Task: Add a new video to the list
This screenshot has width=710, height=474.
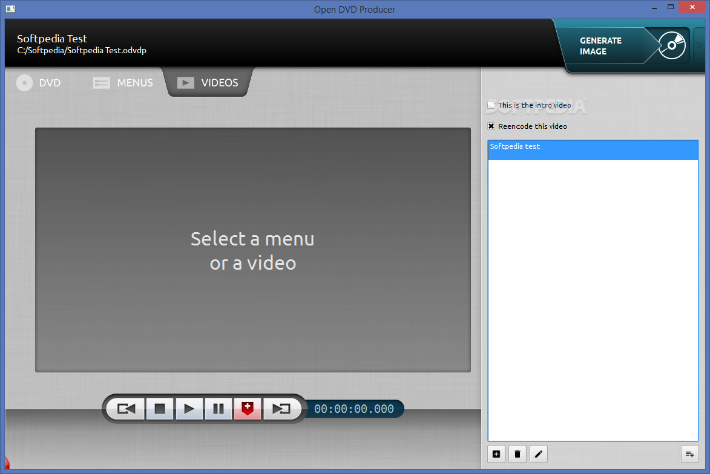Action: [x=496, y=453]
